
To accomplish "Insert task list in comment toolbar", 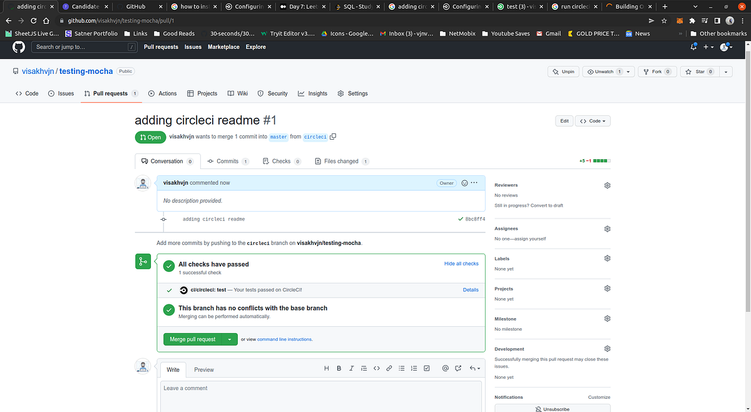I will tap(427, 368).
